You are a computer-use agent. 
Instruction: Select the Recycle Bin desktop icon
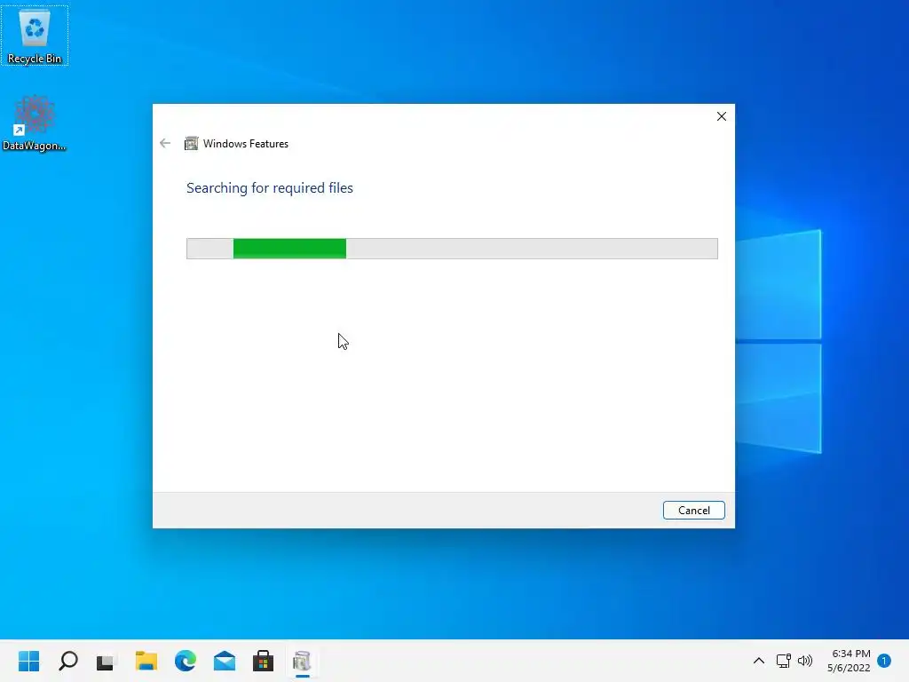coord(35,36)
